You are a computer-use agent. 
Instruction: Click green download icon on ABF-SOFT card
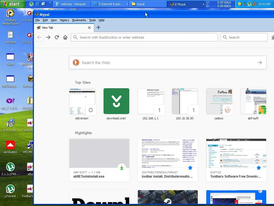pos(122,168)
